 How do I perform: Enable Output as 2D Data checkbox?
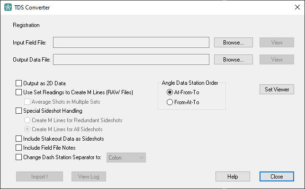18,83
